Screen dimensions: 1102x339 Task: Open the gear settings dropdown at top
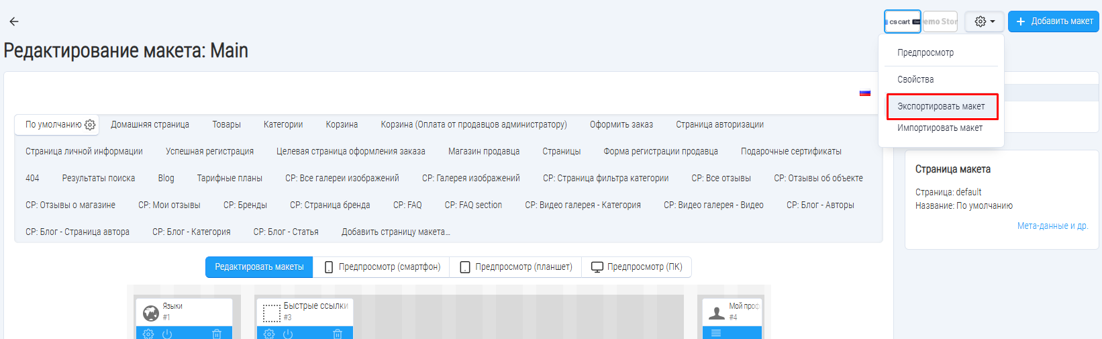click(985, 21)
